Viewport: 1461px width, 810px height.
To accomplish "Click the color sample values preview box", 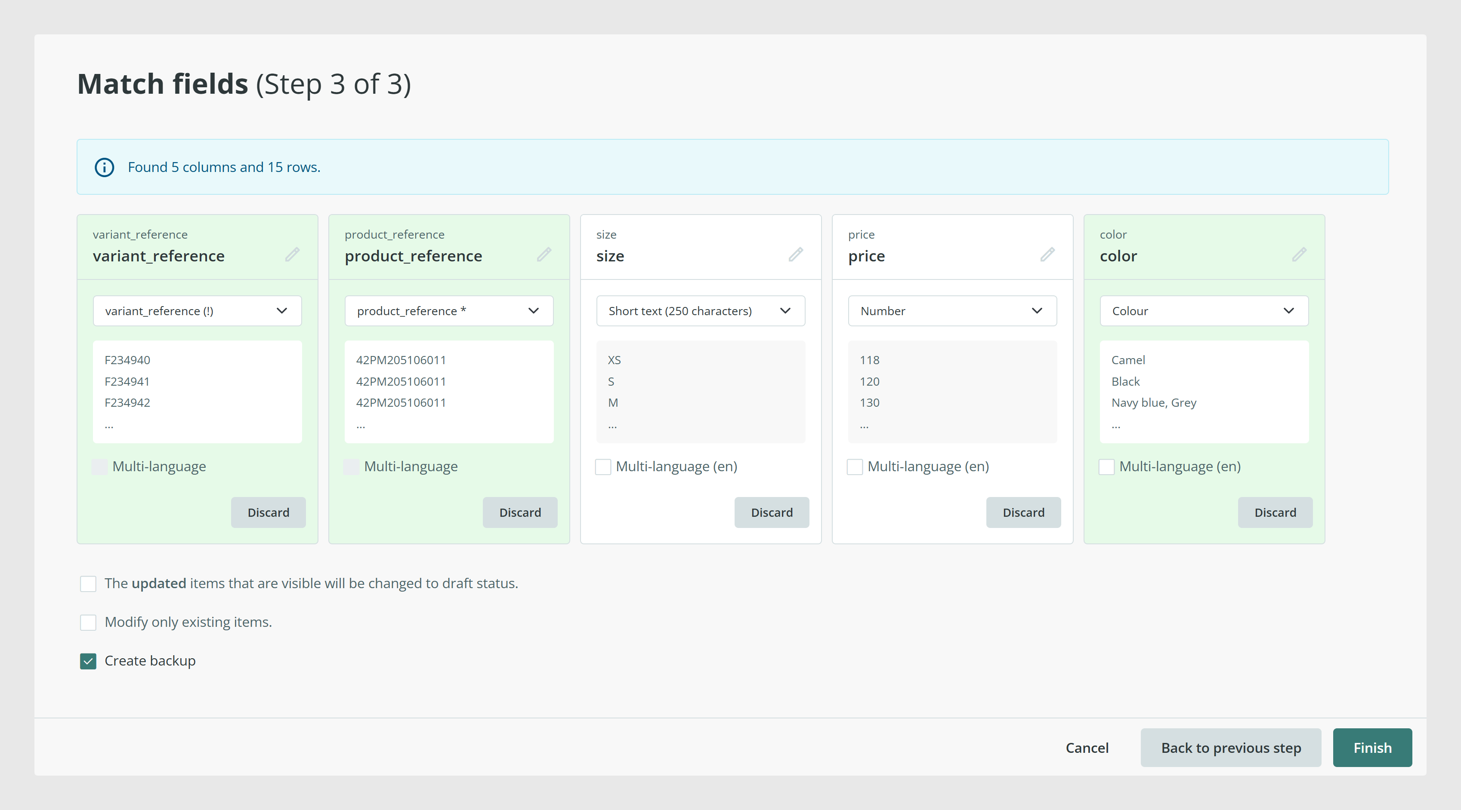I will click(x=1204, y=392).
